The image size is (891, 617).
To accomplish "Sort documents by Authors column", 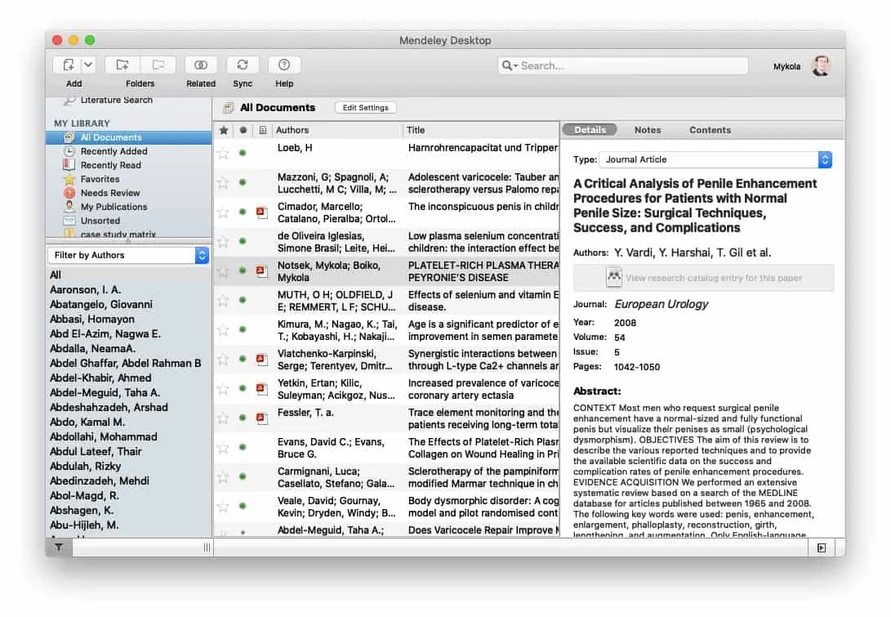I will pos(337,130).
